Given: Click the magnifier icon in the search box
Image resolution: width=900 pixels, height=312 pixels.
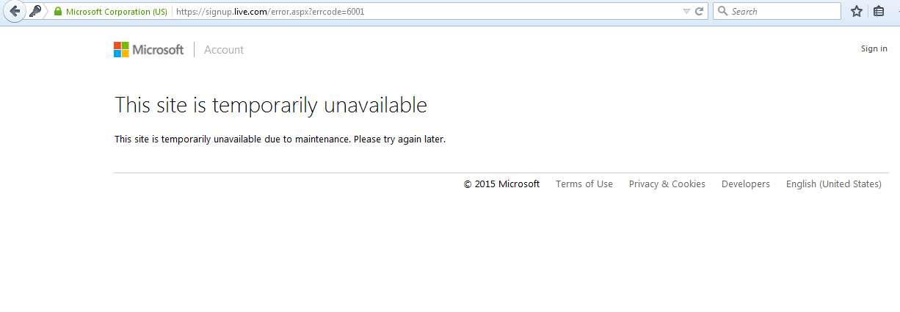Looking at the screenshot, I should (x=722, y=11).
